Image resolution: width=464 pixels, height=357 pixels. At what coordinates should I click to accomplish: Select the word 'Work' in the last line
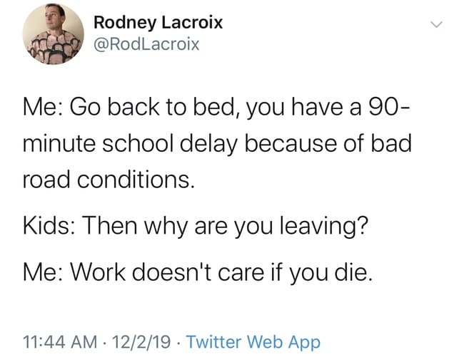[98, 271]
